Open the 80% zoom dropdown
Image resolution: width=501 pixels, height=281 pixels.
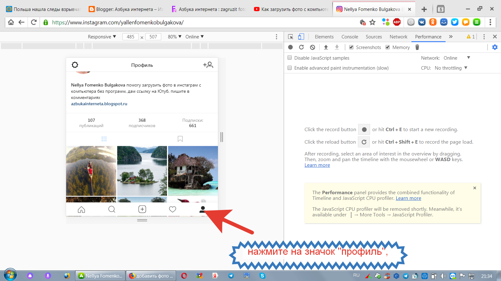(x=174, y=37)
